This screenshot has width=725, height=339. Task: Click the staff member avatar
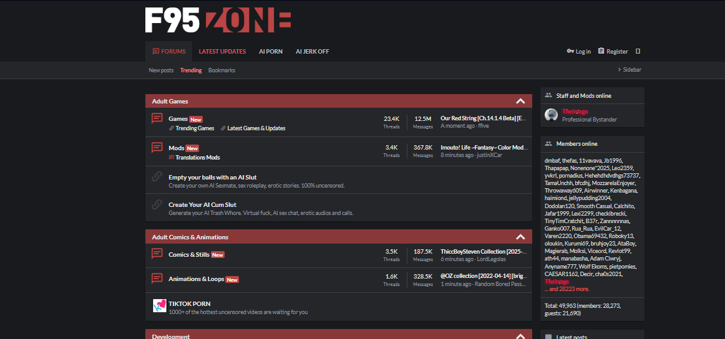pos(551,115)
